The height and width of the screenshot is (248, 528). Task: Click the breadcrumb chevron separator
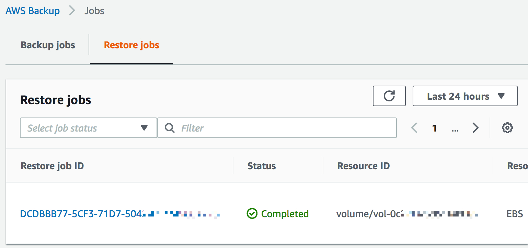pos(72,11)
